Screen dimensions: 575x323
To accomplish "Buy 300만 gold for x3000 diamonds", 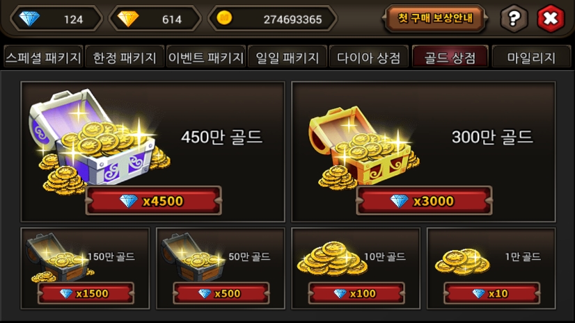I will 424,201.
